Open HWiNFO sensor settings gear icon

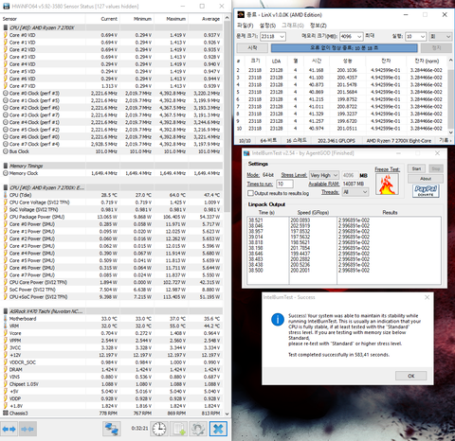[198, 429]
